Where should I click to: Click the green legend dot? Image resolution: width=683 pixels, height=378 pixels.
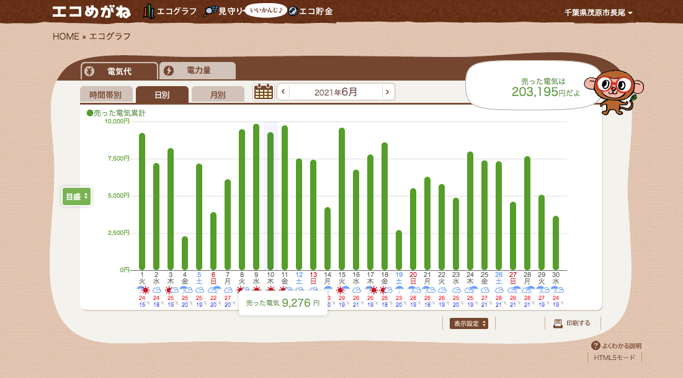[x=90, y=113]
